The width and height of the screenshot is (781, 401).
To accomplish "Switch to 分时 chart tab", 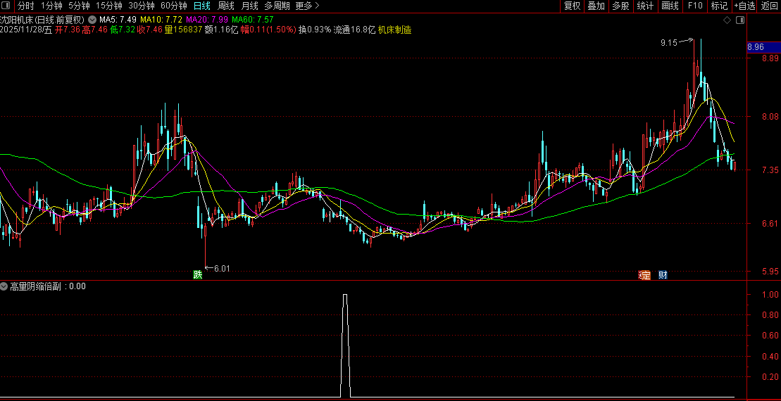I will tap(26, 6).
